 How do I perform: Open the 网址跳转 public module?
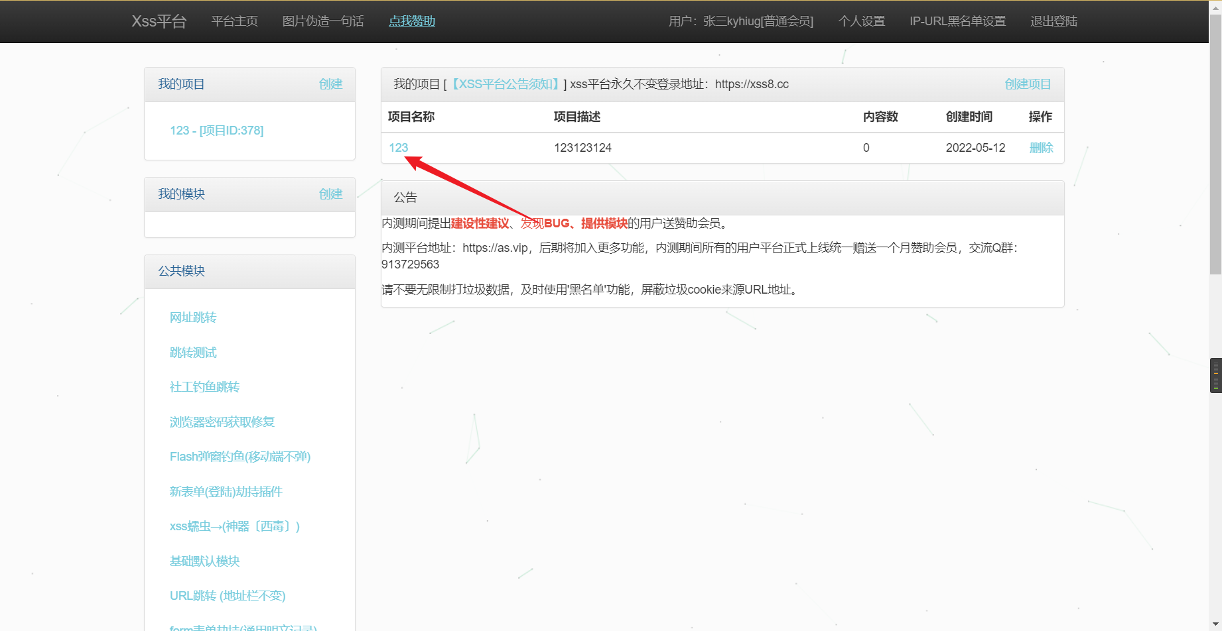point(193,317)
